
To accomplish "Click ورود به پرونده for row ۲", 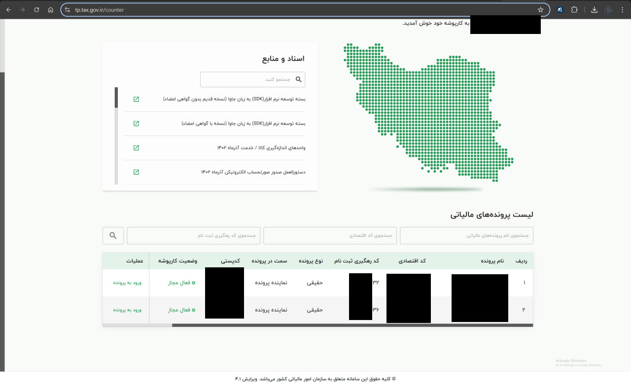I will click(x=127, y=310).
